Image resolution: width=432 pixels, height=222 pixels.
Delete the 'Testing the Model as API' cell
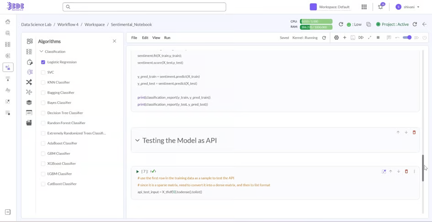[414, 132]
